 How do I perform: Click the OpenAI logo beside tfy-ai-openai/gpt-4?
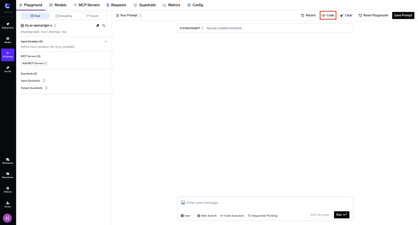click(22, 25)
